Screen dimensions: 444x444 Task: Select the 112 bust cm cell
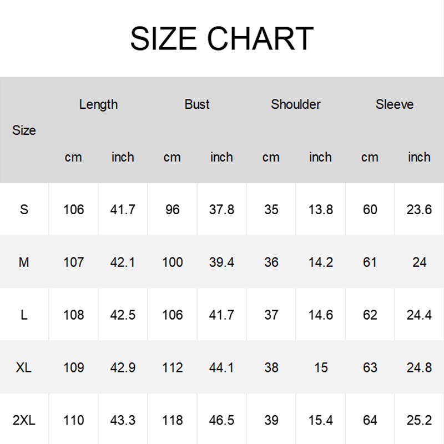click(172, 367)
